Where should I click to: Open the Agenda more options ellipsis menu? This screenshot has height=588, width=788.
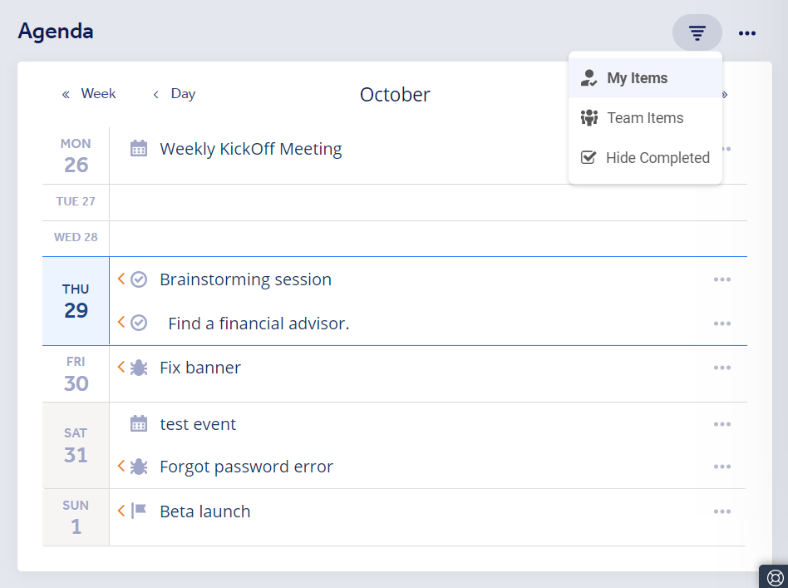747,33
